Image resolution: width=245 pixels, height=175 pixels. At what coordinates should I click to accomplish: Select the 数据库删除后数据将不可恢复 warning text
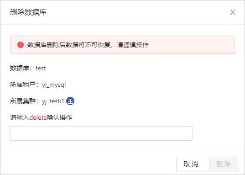tap(69, 45)
